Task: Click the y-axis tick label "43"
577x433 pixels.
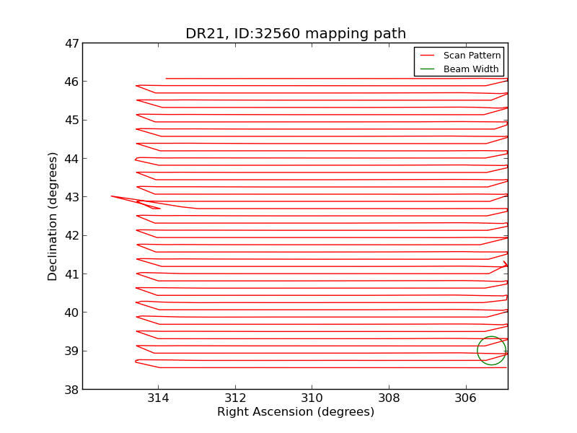Action: click(x=71, y=197)
